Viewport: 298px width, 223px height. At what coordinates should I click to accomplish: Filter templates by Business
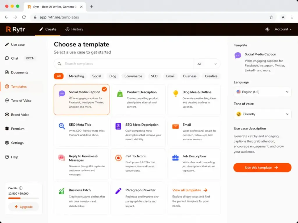(x=190, y=76)
